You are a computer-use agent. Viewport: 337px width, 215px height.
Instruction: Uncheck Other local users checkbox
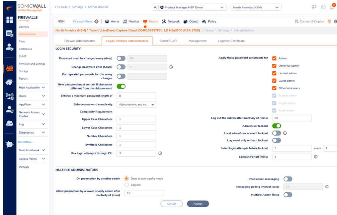coord(274,88)
